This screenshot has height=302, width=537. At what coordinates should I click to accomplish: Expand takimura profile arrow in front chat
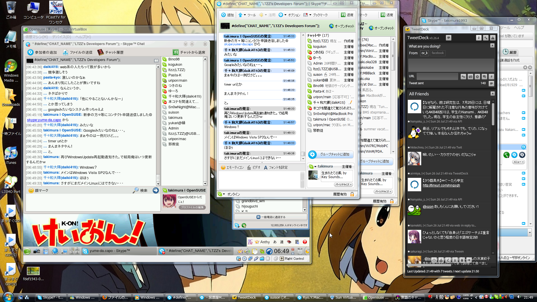pyautogui.click(x=315, y=166)
